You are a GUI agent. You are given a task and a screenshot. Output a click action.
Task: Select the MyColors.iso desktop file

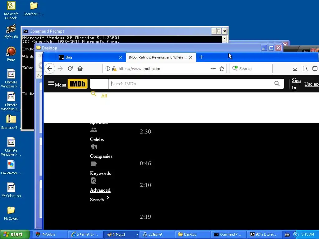[11, 190]
